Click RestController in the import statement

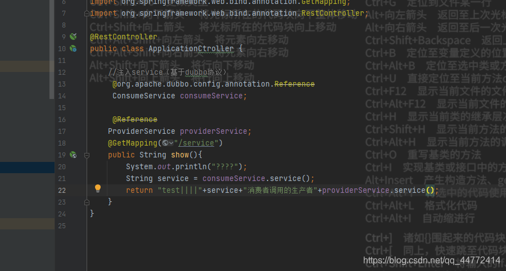(333, 13)
